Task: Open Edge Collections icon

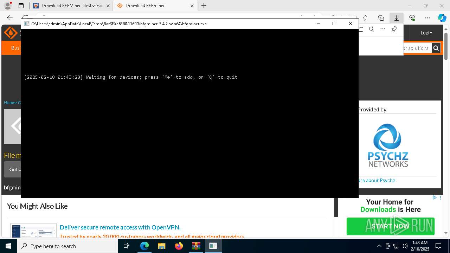Action: 381,18
